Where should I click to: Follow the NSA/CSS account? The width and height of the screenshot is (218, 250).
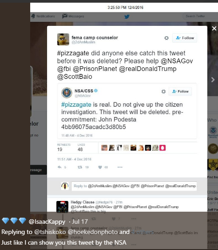click(x=180, y=91)
